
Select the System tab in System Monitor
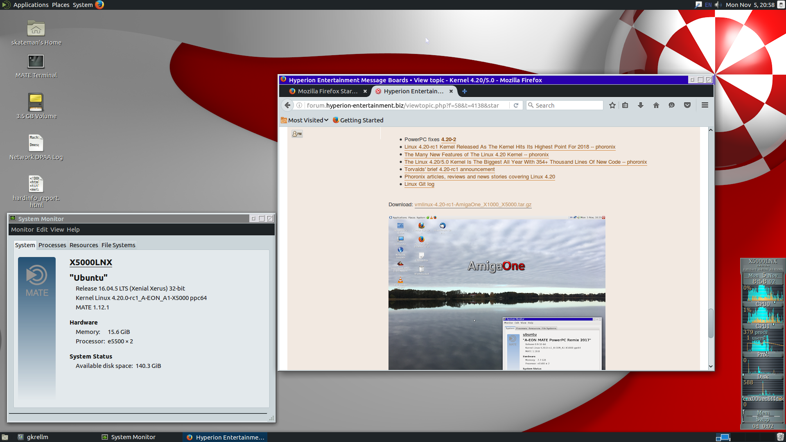pos(25,245)
